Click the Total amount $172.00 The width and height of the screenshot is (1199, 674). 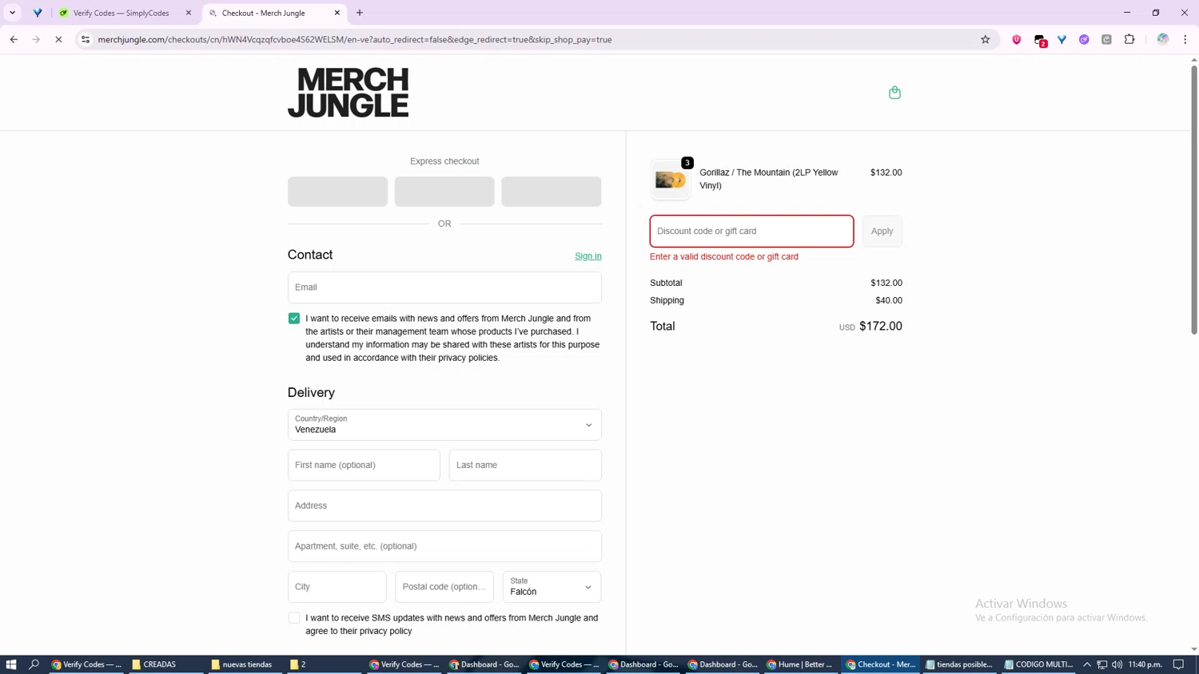[x=880, y=326]
